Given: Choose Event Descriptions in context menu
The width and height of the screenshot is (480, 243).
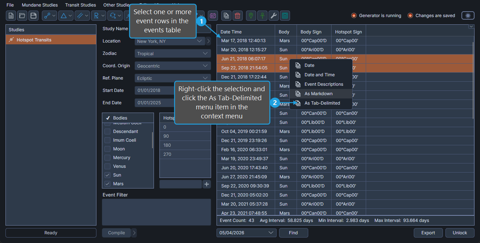Looking at the screenshot, I should coord(321,84).
